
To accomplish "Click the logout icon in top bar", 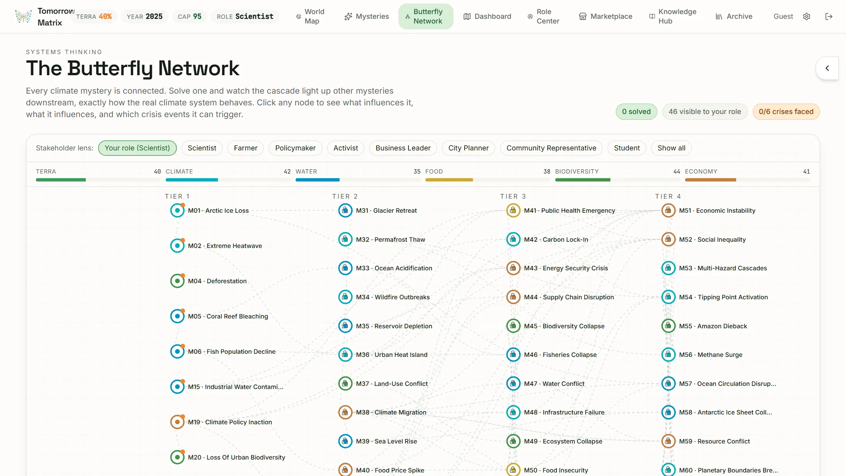I will pyautogui.click(x=829, y=16).
